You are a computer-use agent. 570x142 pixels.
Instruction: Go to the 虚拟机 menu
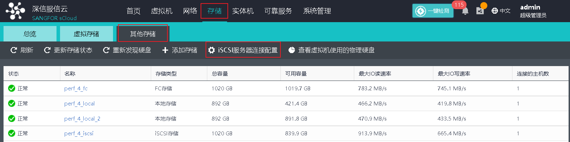161,11
